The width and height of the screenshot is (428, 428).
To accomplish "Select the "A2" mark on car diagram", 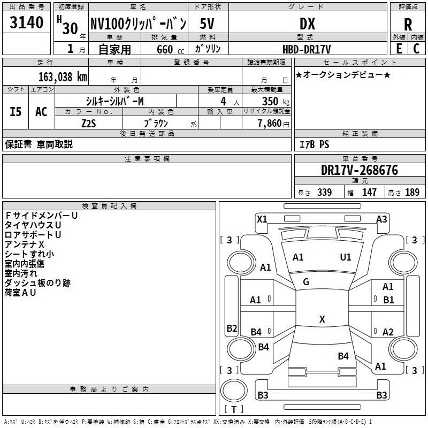I will click(x=388, y=332).
